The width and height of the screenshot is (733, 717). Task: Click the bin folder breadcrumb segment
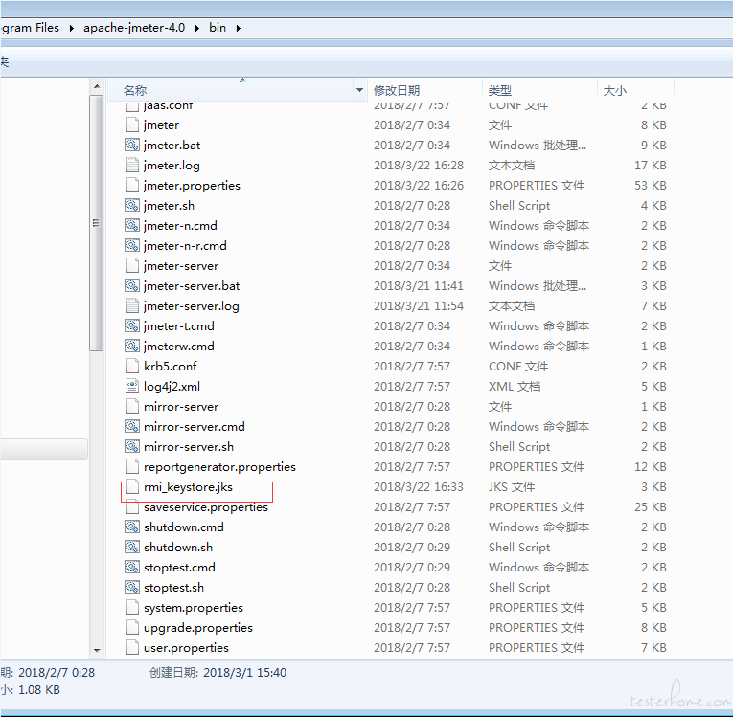click(218, 28)
